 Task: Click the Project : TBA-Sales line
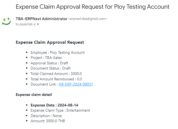tap(46, 58)
